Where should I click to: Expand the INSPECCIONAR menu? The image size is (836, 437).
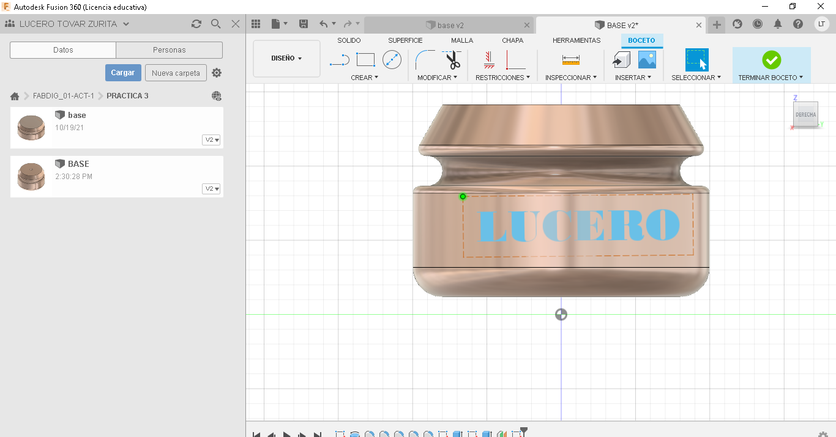(571, 78)
